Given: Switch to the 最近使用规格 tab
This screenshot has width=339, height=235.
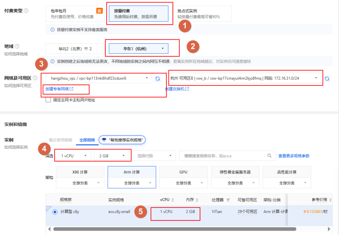Looking at the screenshot, I should click(61, 140).
